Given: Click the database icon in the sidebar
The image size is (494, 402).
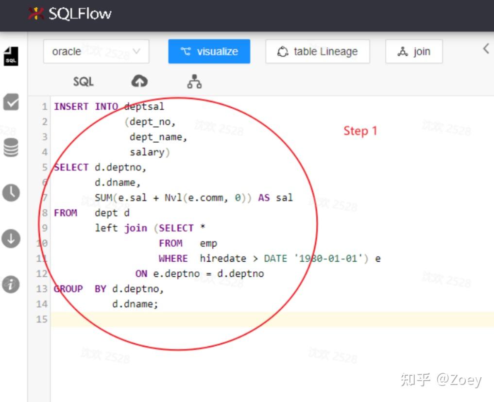Looking at the screenshot, I should click(x=11, y=149).
